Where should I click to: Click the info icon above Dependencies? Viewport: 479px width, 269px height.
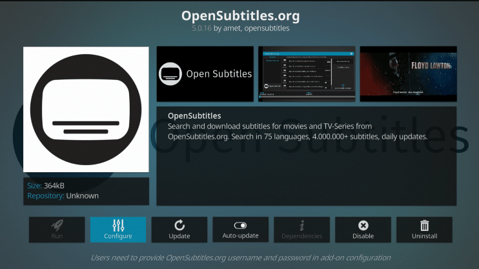tap(301, 225)
